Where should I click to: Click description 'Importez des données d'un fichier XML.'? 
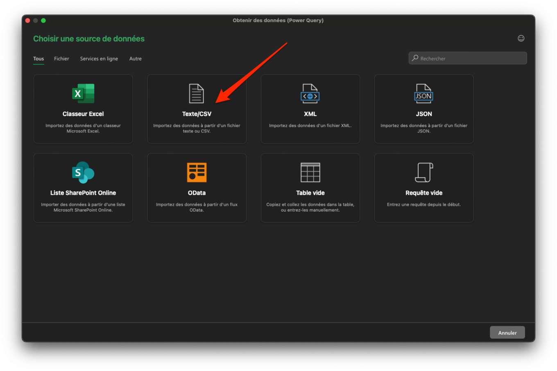(310, 125)
